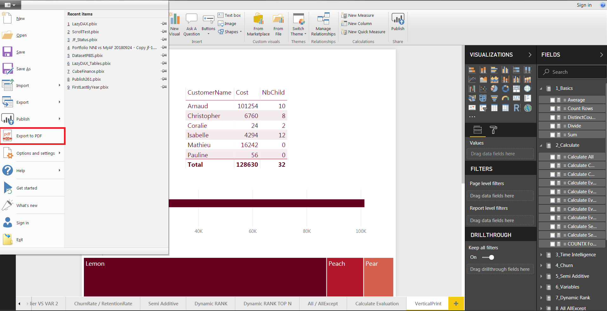Select the Stacked bar chart visualization
The height and width of the screenshot is (311, 607).
472,70
